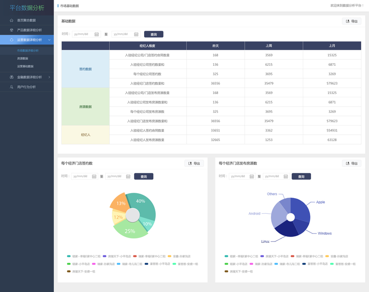Open the end-date calendar icon in the 每个经济门店发布房源数 panel
The width and height of the screenshot is (369, 292).
tap(286, 177)
